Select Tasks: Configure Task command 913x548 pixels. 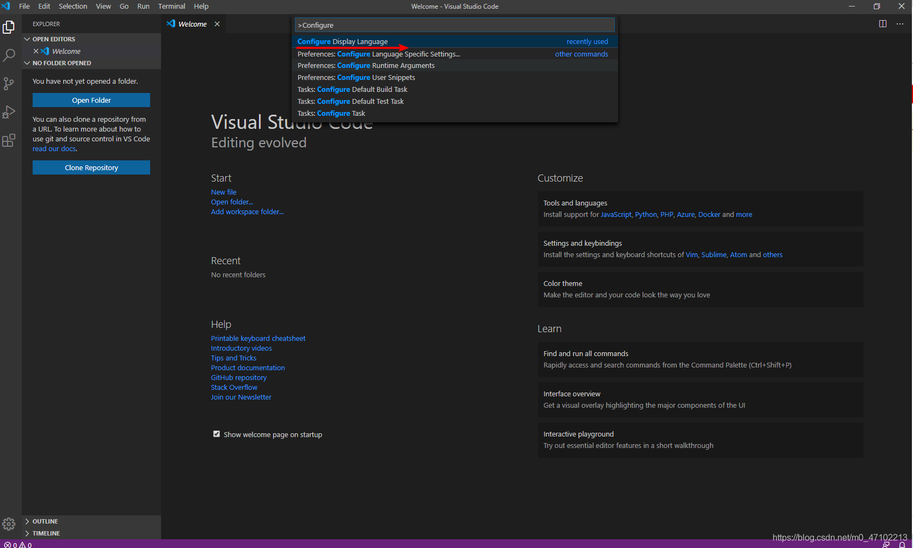click(455, 113)
